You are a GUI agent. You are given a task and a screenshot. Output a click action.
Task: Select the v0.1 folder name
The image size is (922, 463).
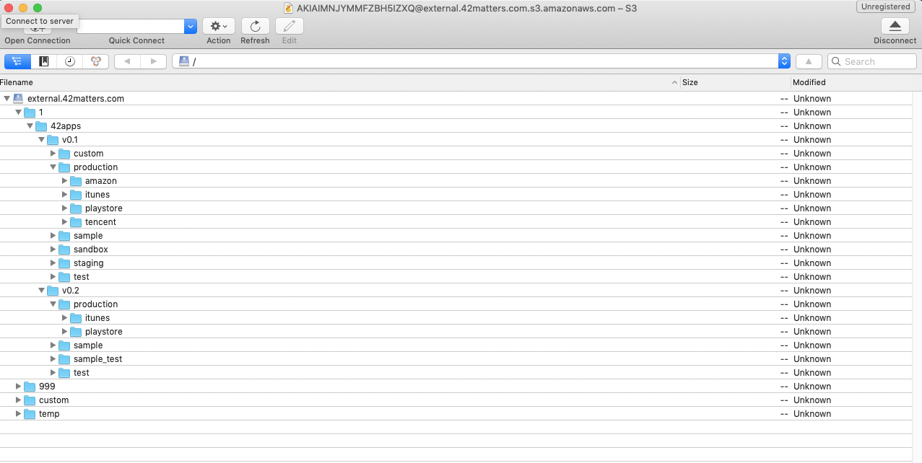(x=70, y=140)
